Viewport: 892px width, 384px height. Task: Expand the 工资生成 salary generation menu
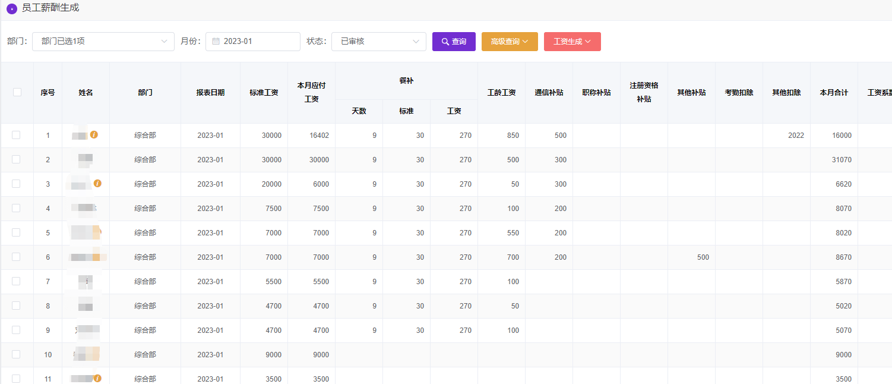[572, 42]
